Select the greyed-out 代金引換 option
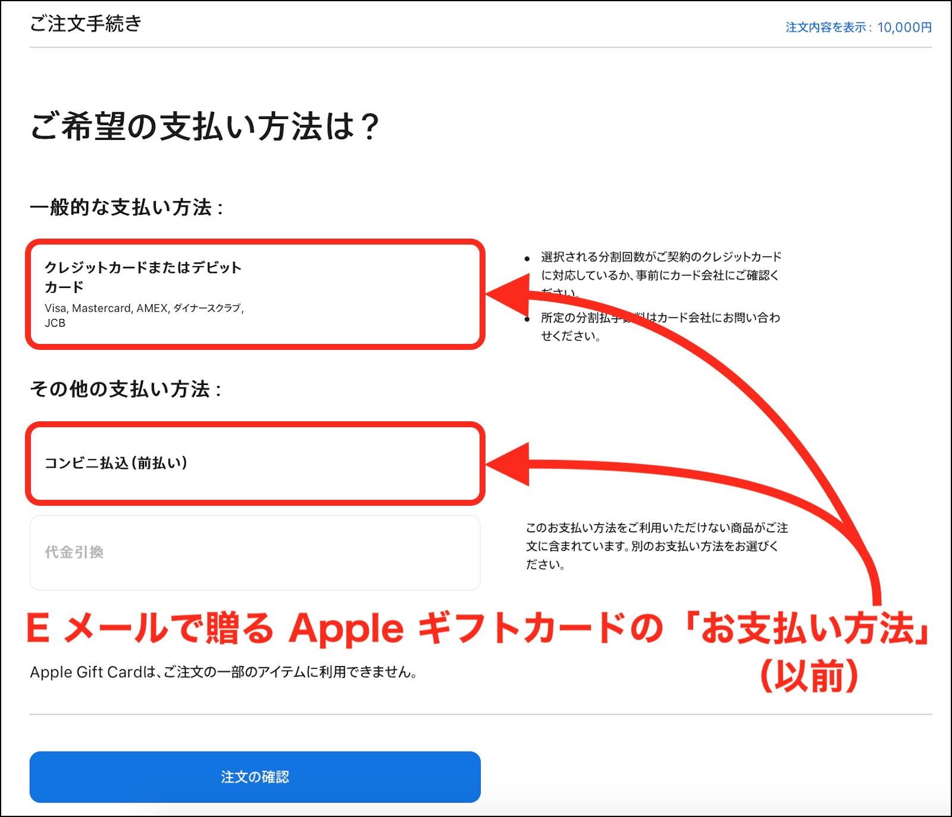 [255, 553]
